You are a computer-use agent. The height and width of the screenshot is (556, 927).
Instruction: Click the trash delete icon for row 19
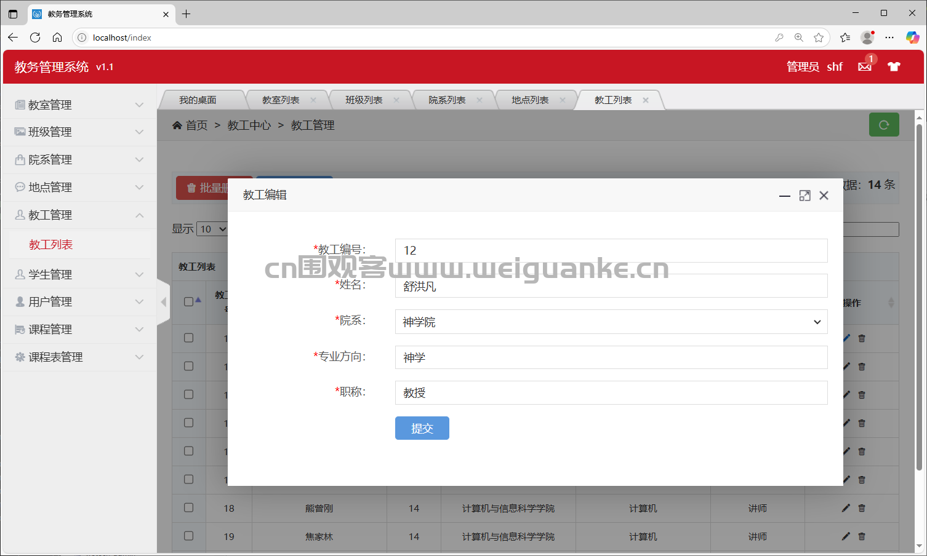(862, 536)
